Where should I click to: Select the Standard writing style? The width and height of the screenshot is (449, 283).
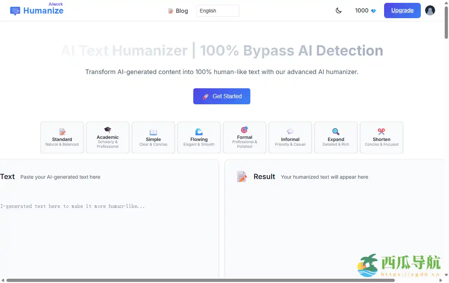[x=62, y=137]
